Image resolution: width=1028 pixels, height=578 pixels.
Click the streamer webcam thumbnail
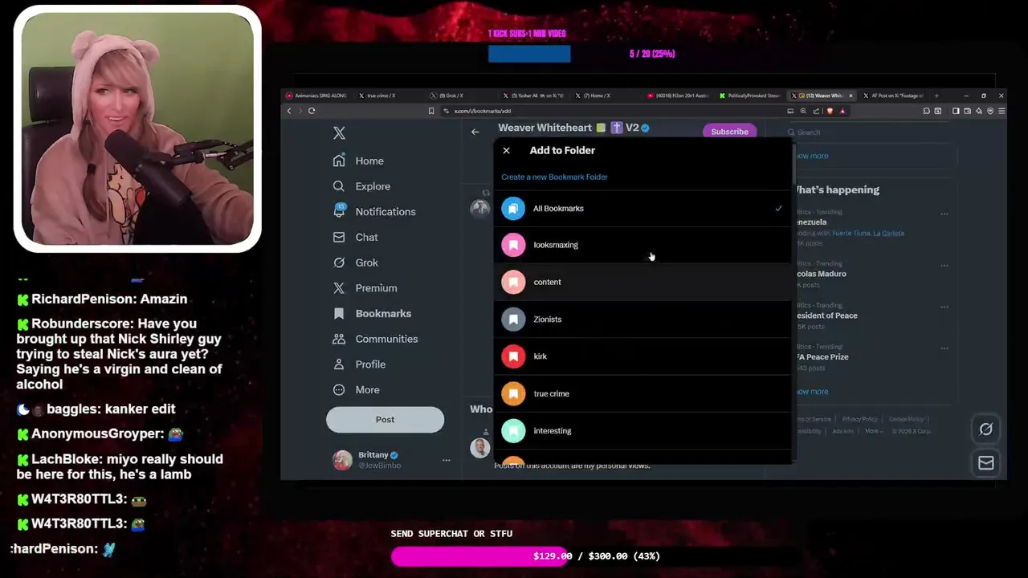coord(137,129)
